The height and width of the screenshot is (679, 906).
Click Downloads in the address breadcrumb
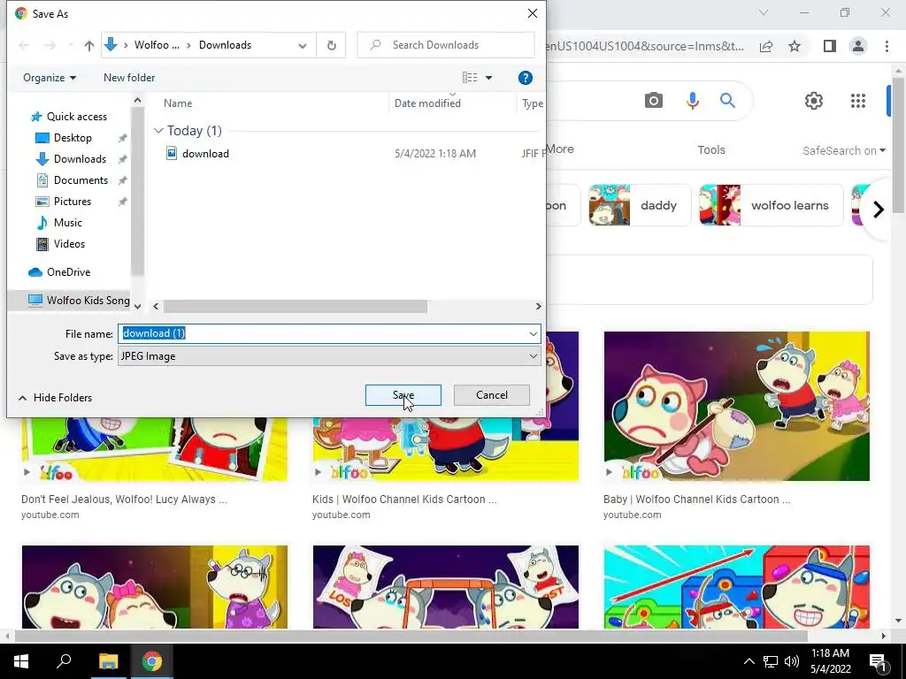point(225,45)
